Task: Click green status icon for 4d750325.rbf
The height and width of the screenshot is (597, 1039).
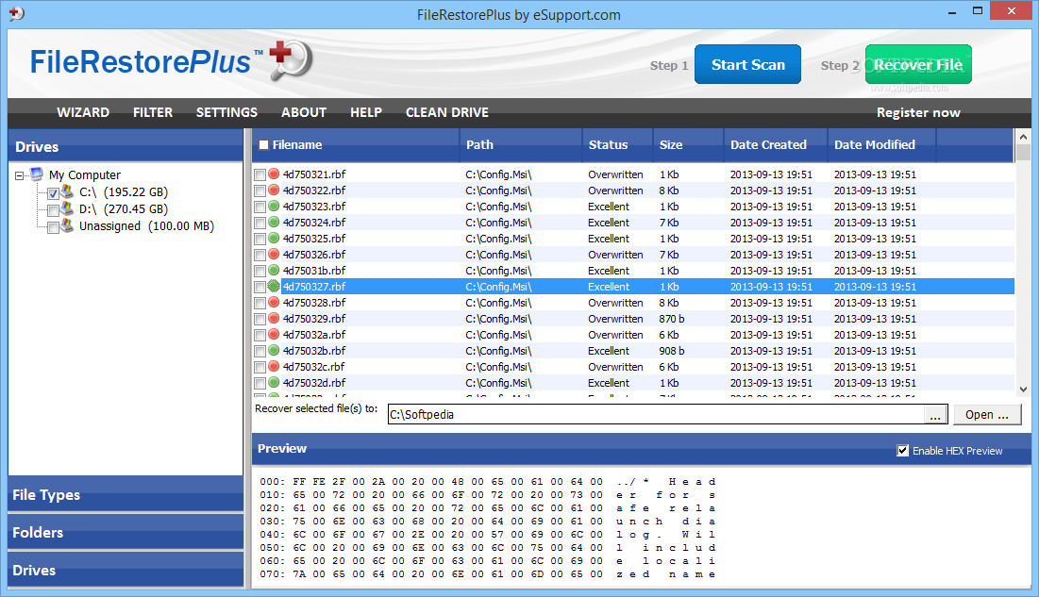Action: [274, 238]
